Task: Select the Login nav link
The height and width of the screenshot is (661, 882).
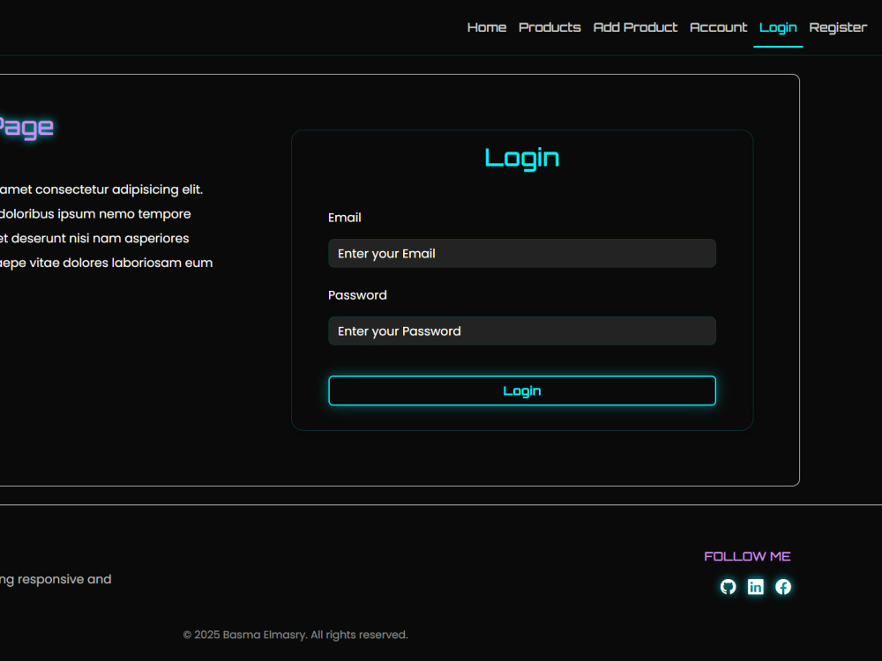Action: (778, 27)
